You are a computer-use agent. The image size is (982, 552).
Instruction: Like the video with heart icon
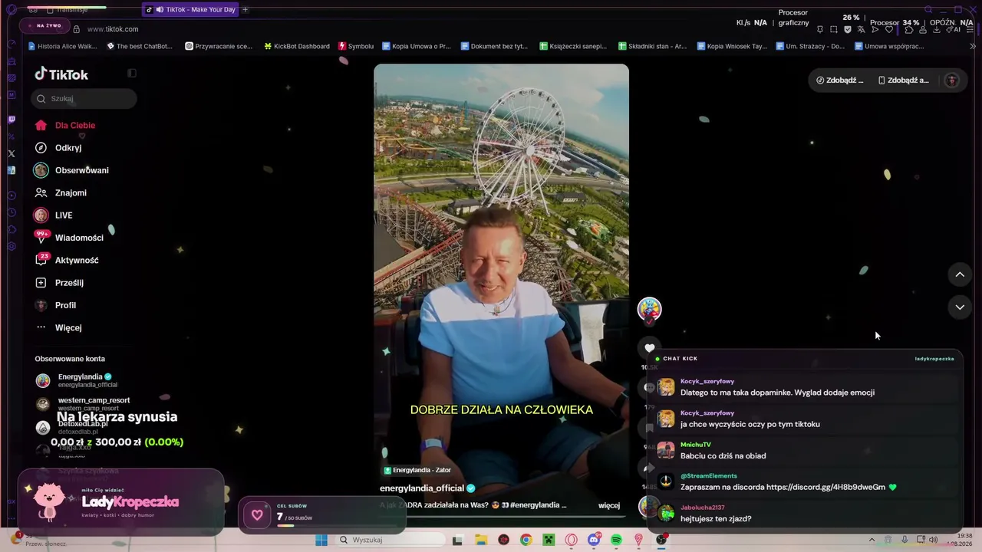650,349
